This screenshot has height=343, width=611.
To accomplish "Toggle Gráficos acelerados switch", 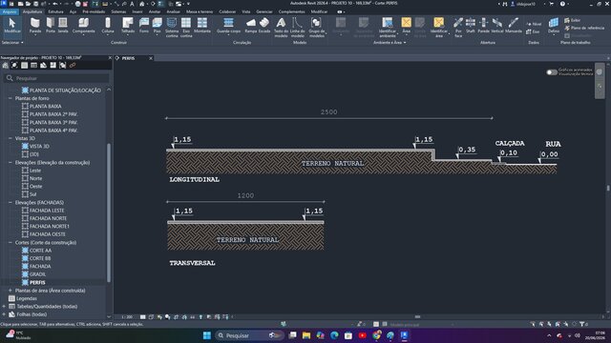I will [552, 72].
